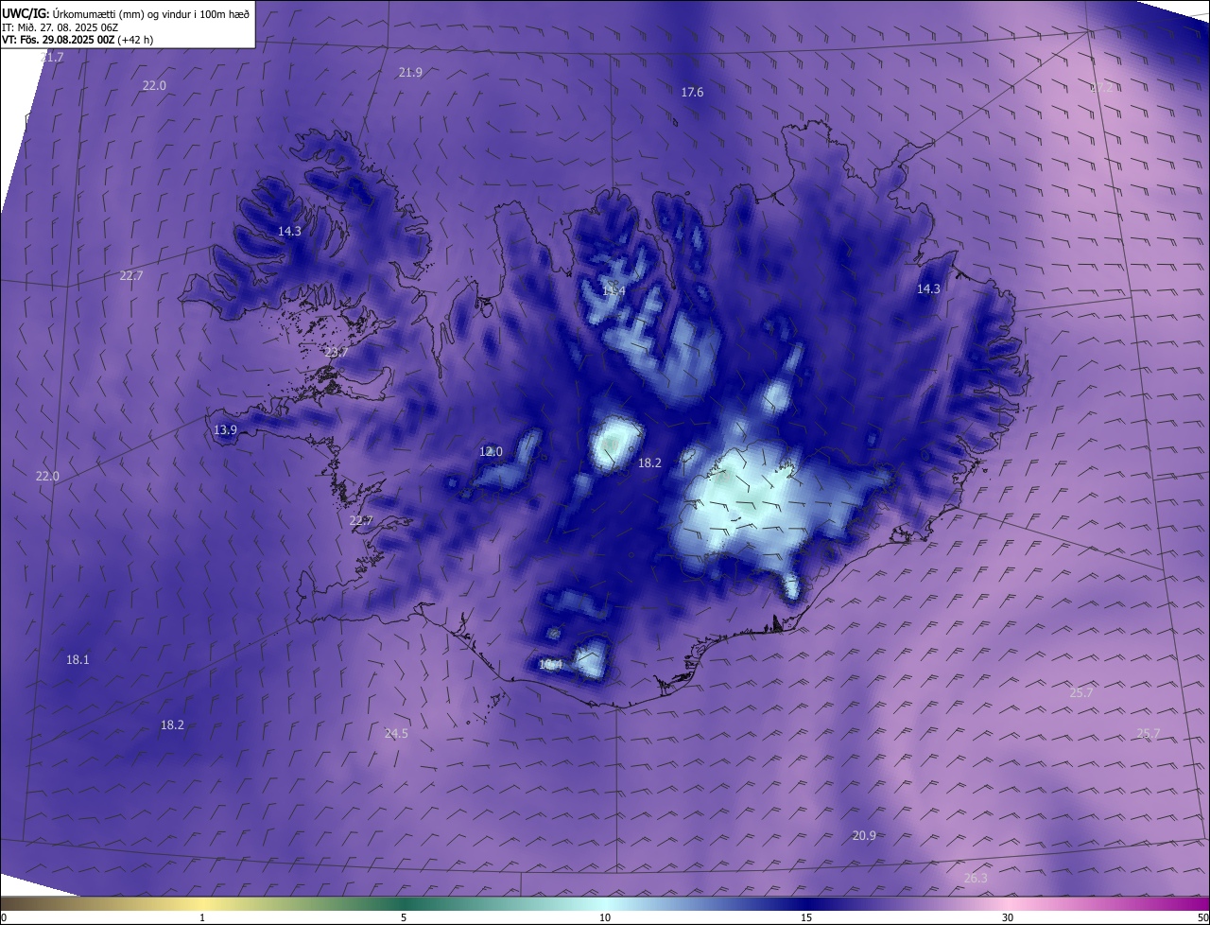This screenshot has width=1210, height=925.
Task: Click the 18.1 value label
Action: [x=78, y=660]
